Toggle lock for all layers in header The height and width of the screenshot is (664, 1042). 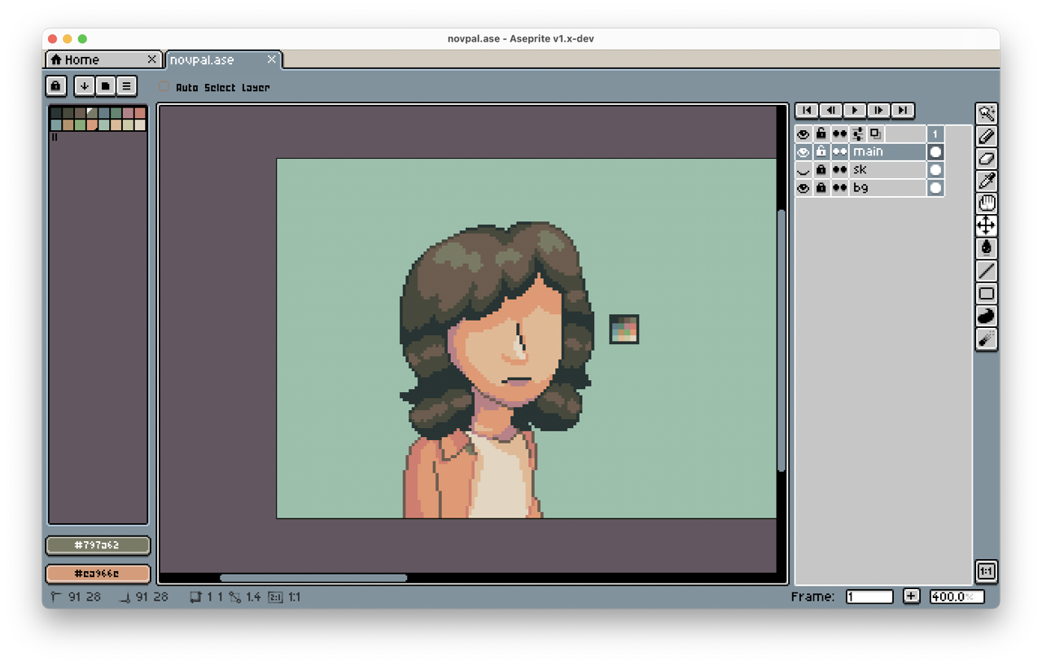tap(821, 133)
